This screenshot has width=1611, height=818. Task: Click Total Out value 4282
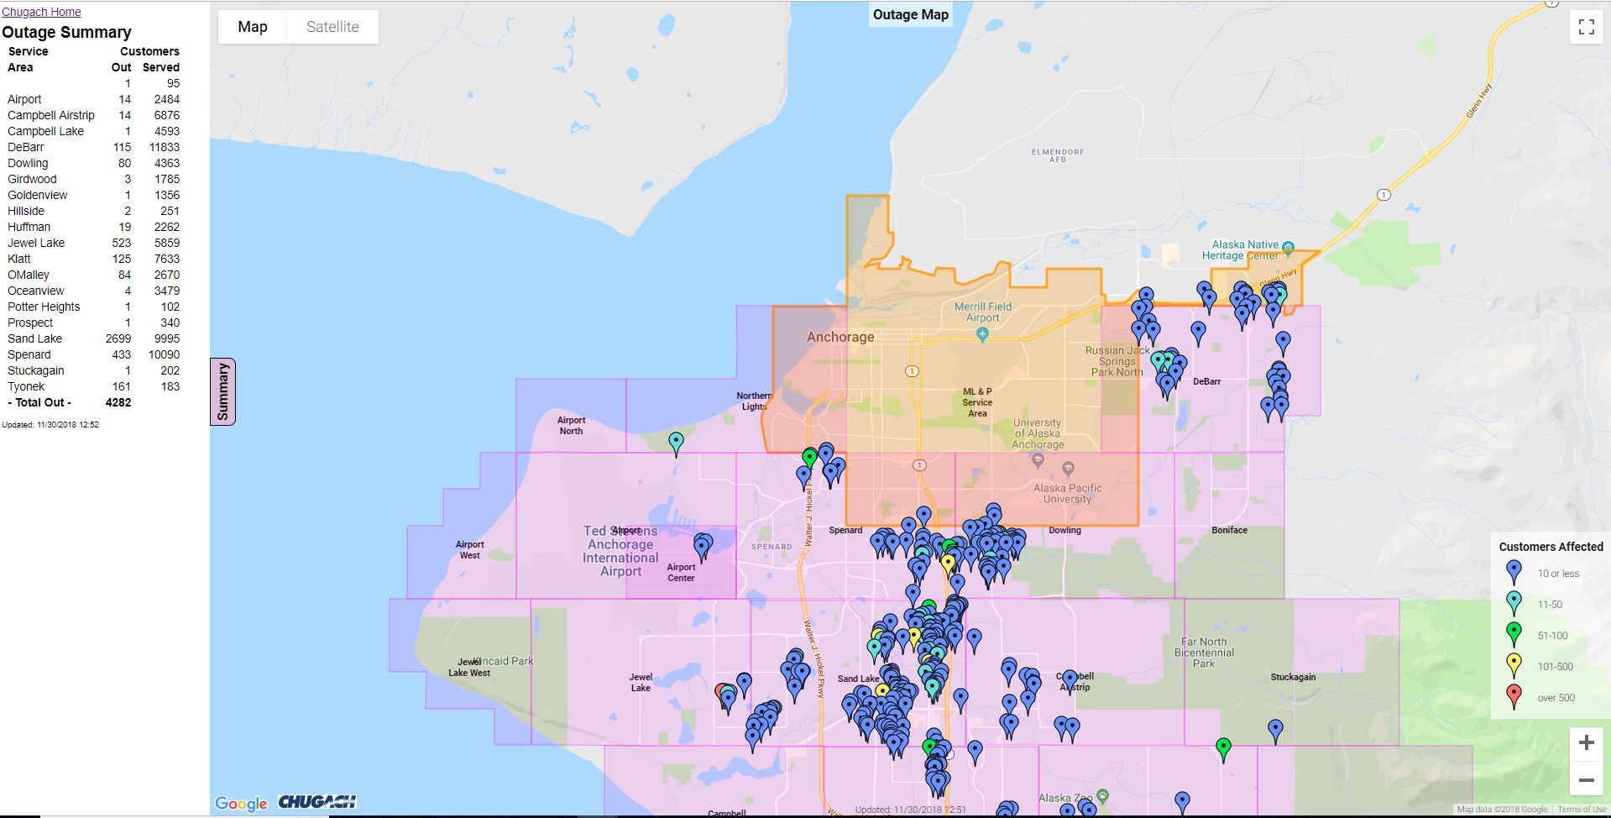[x=118, y=402]
